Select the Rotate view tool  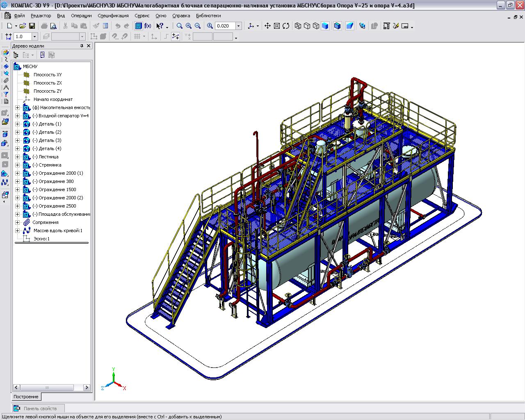(x=286, y=26)
